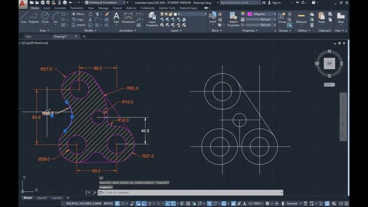The width and height of the screenshot is (368, 207).
Task: Click Save icon in quick access toolbar
Action: [x=43, y=2]
